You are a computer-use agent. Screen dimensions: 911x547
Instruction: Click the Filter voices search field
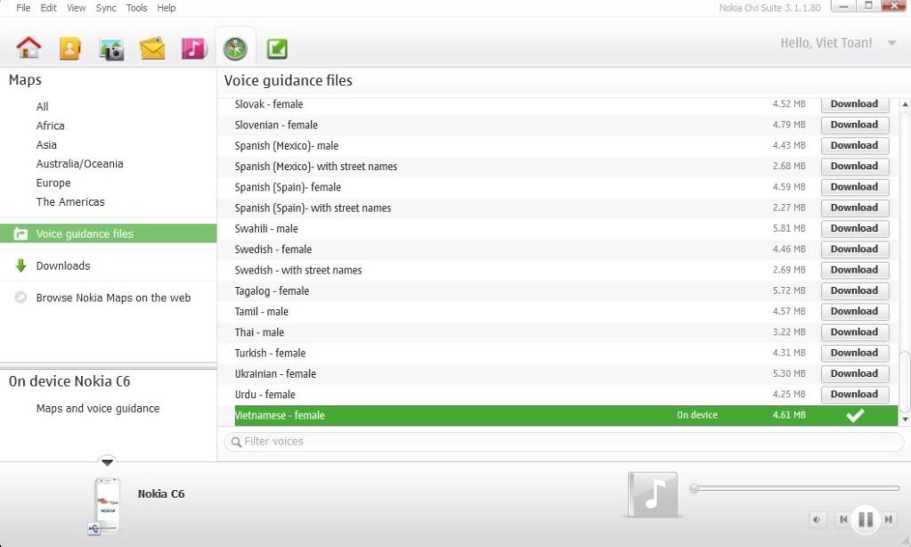point(564,442)
